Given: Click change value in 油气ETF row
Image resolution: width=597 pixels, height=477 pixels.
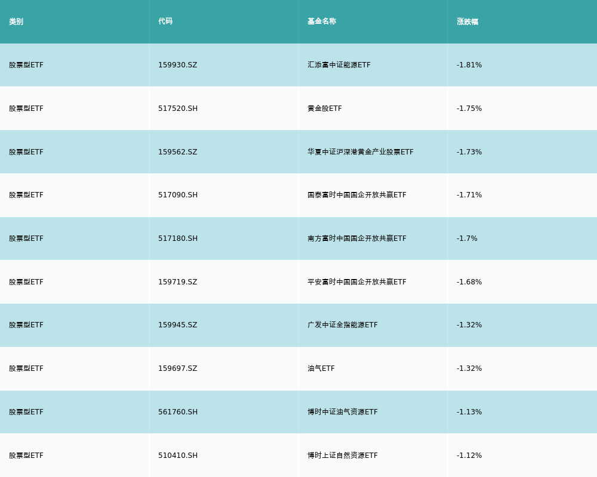Looking at the screenshot, I should pos(469,368).
